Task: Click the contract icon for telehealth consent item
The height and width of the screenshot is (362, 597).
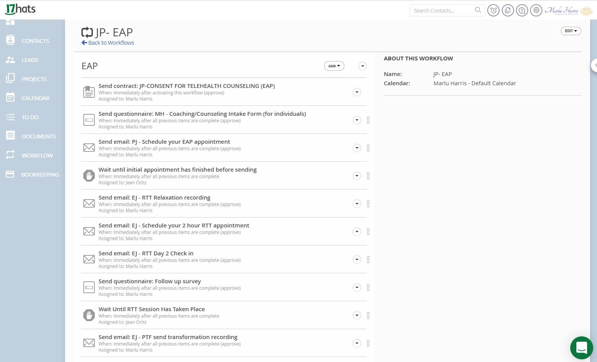Action: [x=89, y=92]
